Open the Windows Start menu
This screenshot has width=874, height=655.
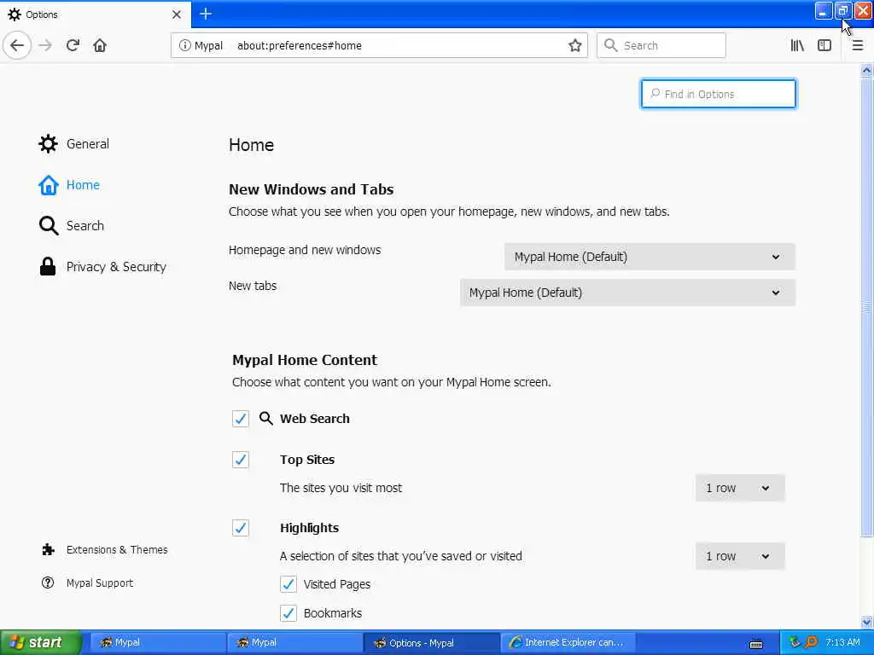[x=41, y=642]
